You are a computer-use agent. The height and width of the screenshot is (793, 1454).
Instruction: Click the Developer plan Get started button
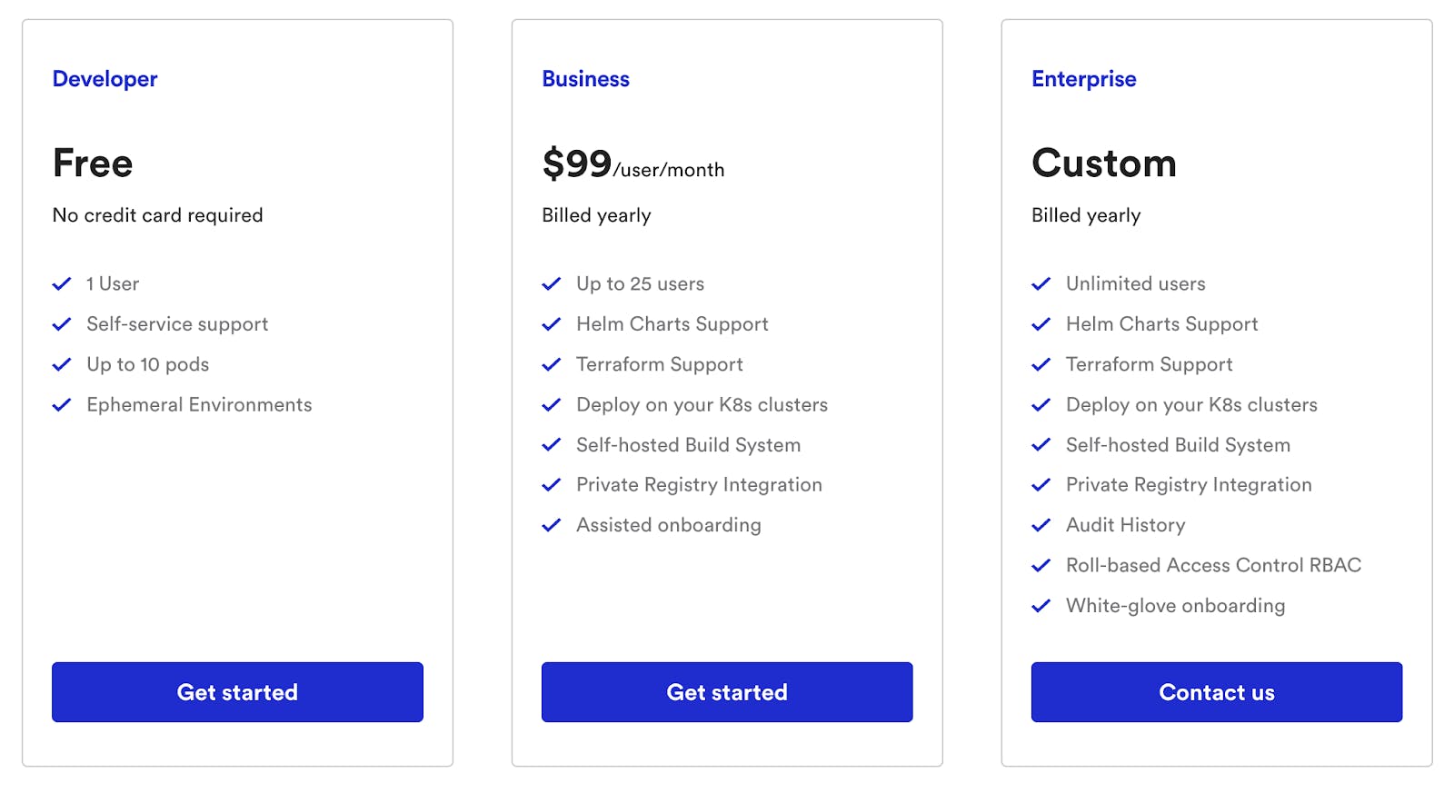pyautogui.click(x=237, y=692)
